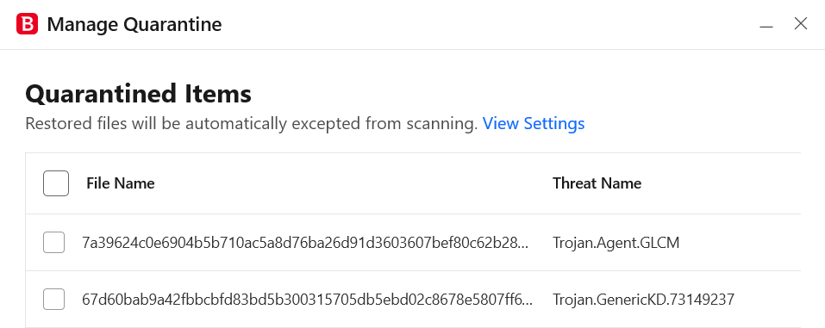Sort by the Threat Name column header
825x328 pixels.
tap(597, 183)
